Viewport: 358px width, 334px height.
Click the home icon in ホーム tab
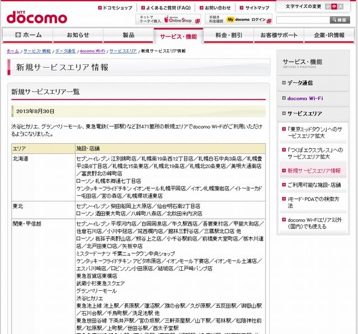click(x=18, y=35)
